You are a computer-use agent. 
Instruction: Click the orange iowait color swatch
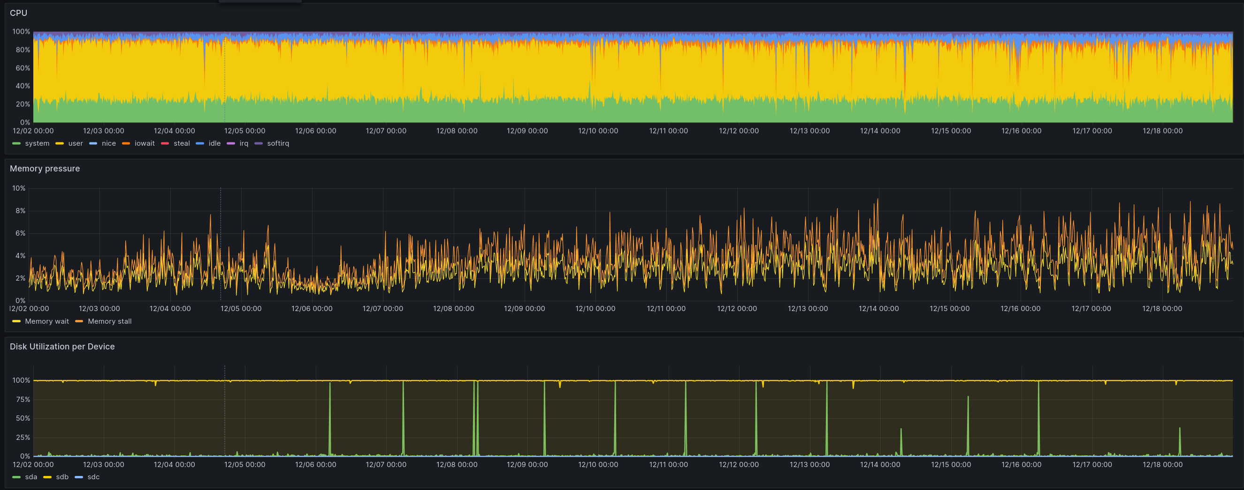point(127,143)
